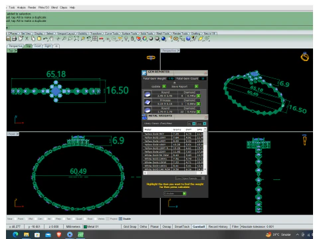Click green button for Princess gem row
Image resolution: width=319 pixels, height=239 pixels.
198,104
